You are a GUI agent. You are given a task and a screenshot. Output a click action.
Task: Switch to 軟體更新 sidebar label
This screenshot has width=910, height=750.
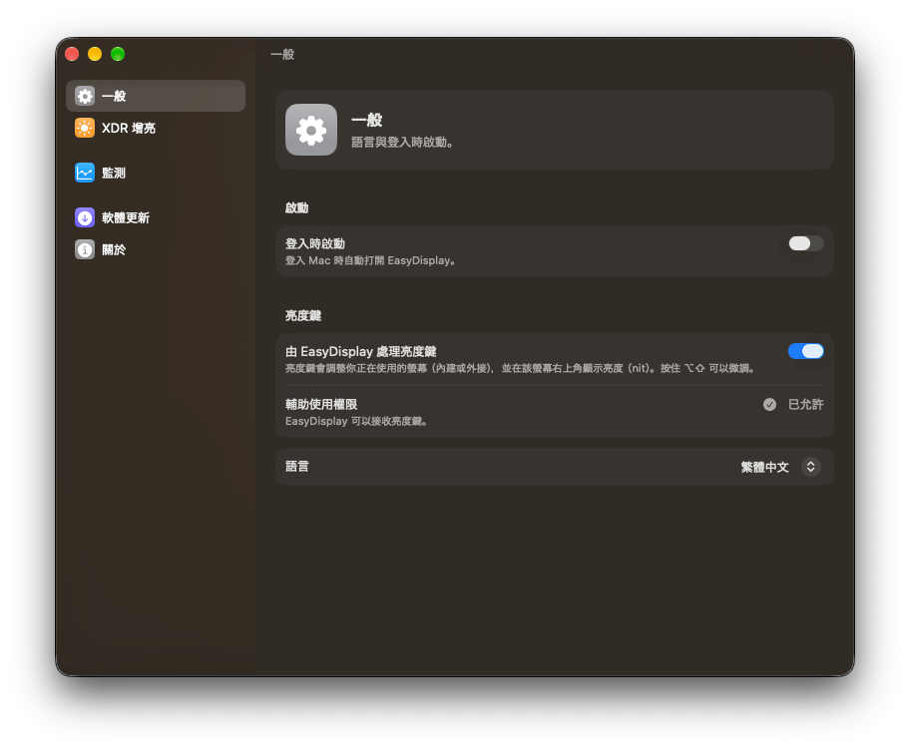[x=126, y=218]
